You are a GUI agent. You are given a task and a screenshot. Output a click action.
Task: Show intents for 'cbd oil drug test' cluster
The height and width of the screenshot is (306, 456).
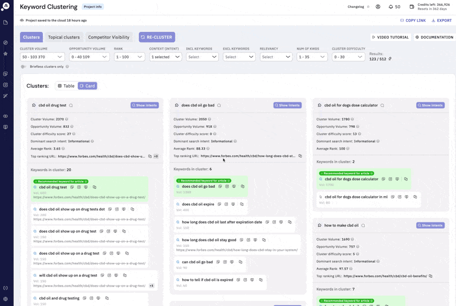[145, 105]
